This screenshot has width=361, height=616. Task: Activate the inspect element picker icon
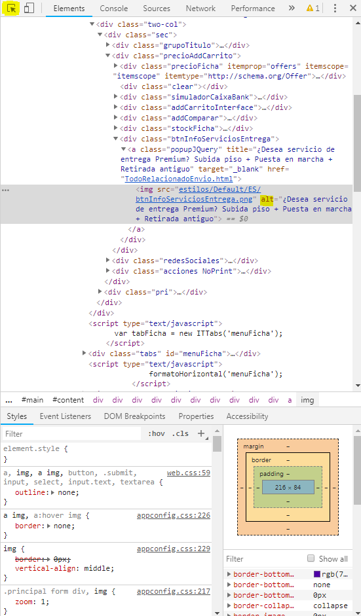coord(12,9)
